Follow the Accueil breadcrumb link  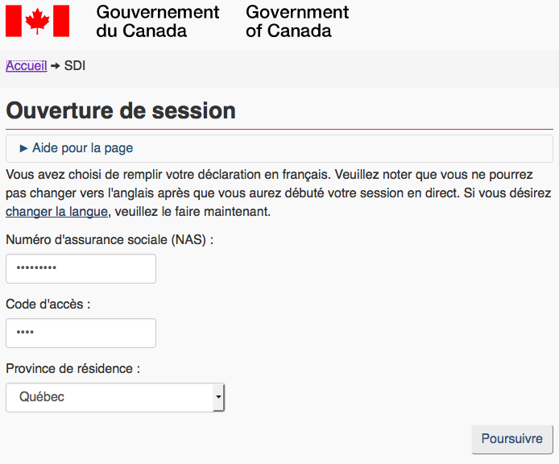point(26,66)
